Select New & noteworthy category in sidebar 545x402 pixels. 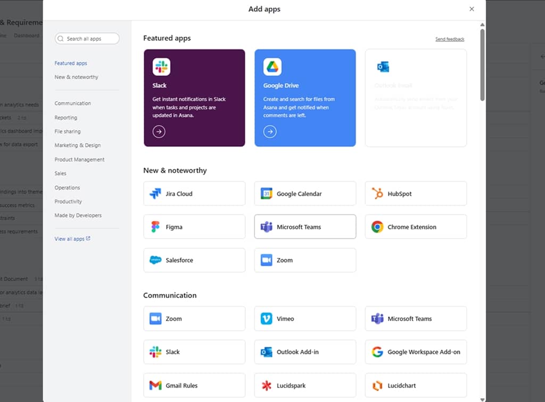click(76, 77)
